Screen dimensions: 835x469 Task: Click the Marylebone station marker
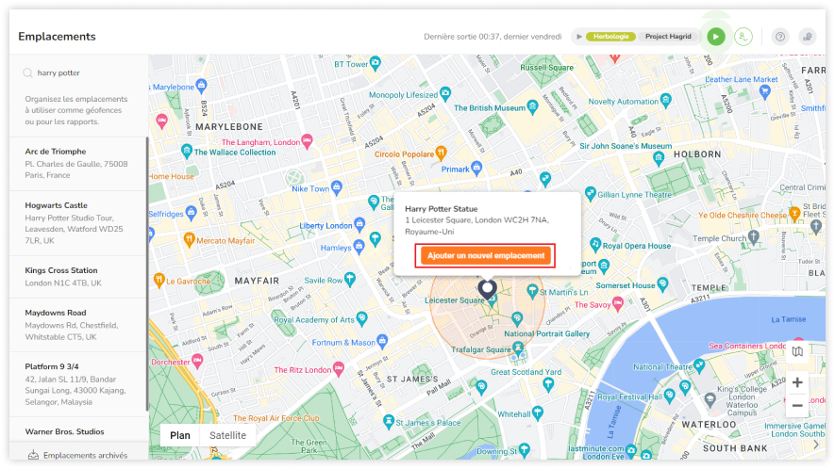click(201, 85)
